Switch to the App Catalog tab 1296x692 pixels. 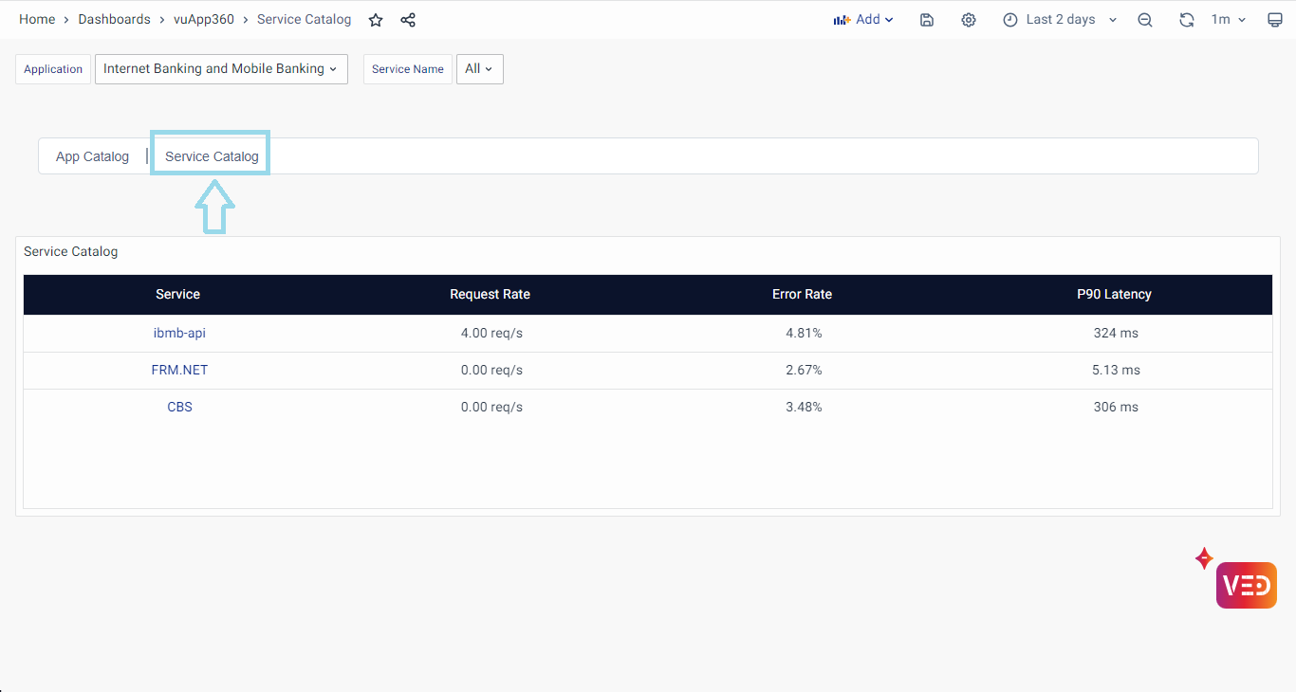point(92,156)
